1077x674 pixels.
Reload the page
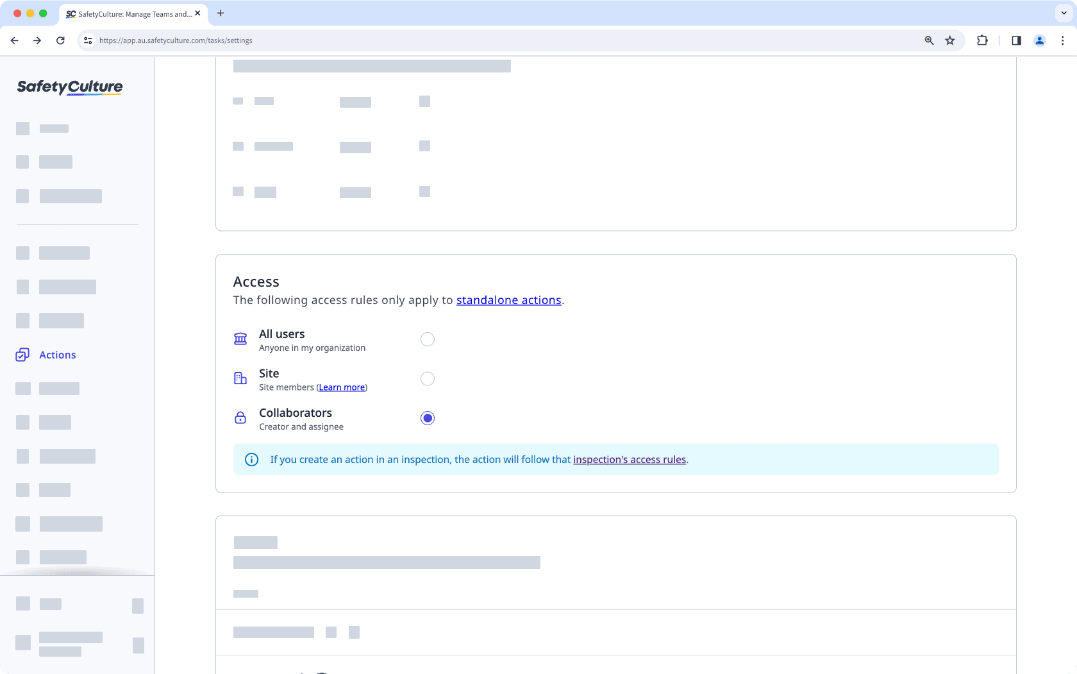pos(60,40)
